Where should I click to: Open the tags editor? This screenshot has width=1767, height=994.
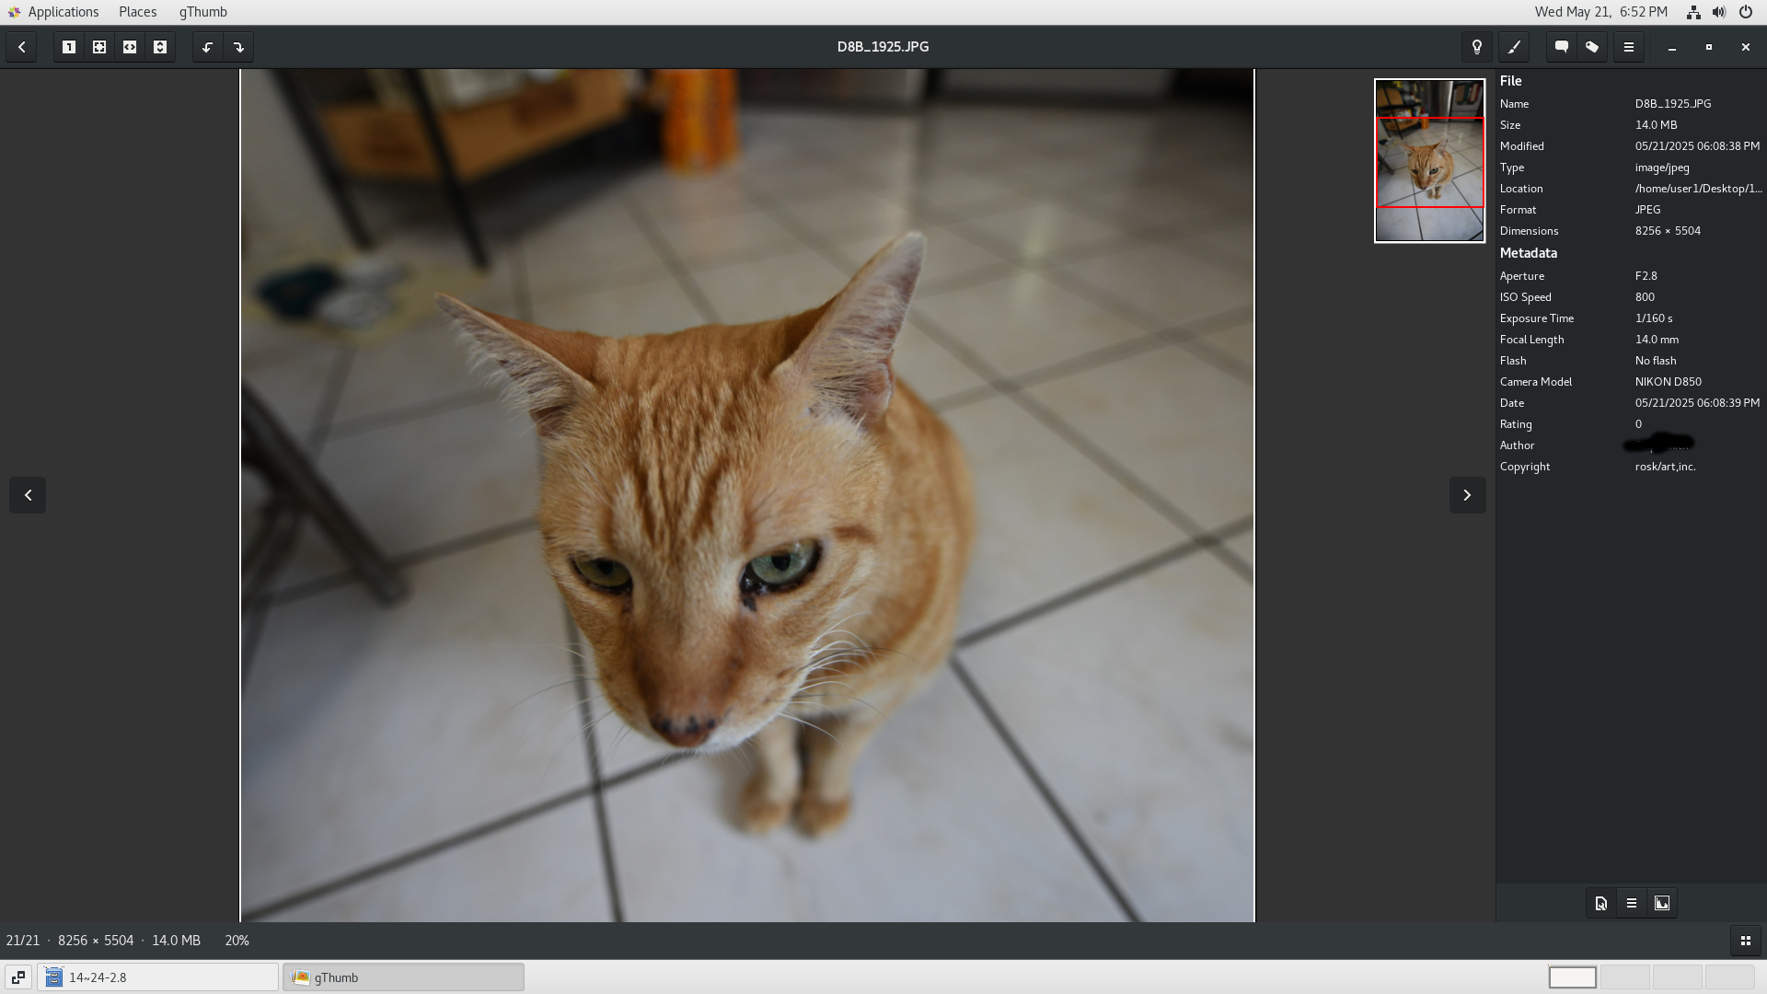[x=1592, y=47]
